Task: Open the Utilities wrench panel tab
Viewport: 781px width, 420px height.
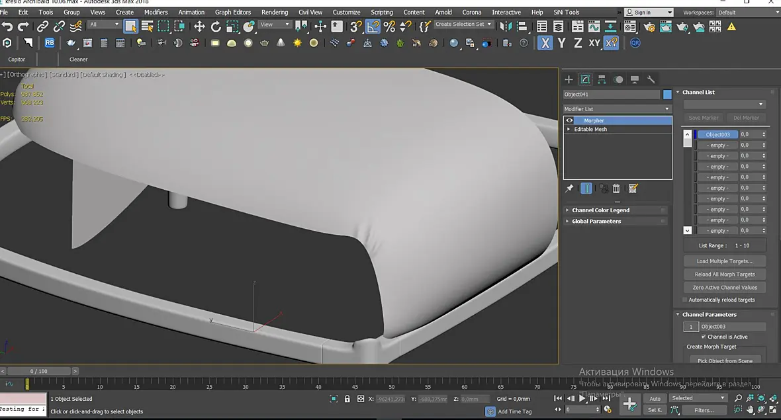Action: 651,79
